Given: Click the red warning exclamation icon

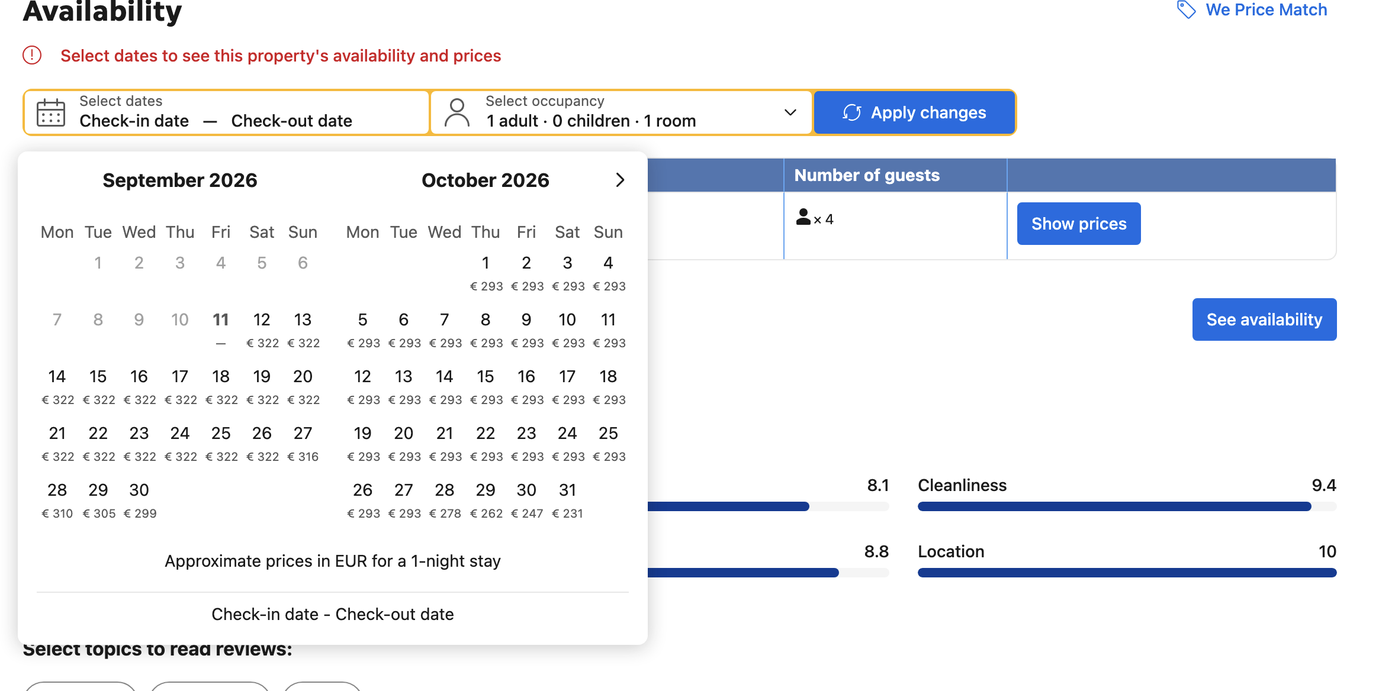Looking at the screenshot, I should (32, 55).
